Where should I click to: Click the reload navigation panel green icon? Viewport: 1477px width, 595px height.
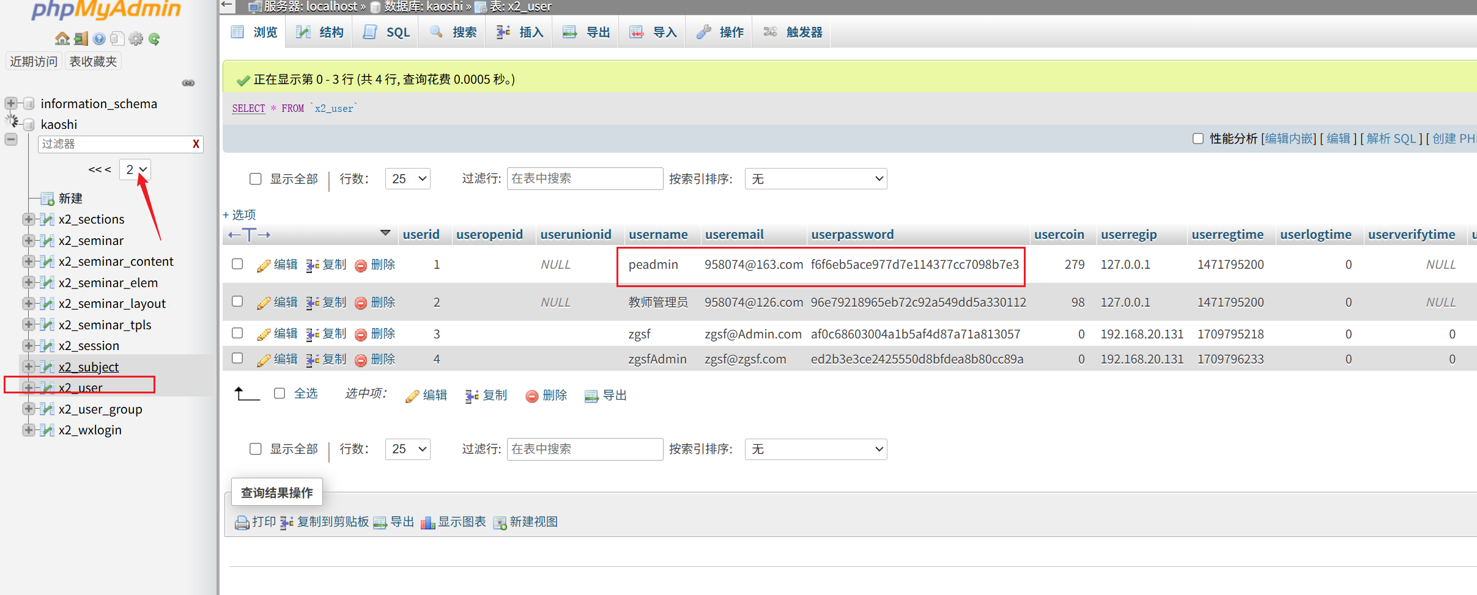(154, 39)
